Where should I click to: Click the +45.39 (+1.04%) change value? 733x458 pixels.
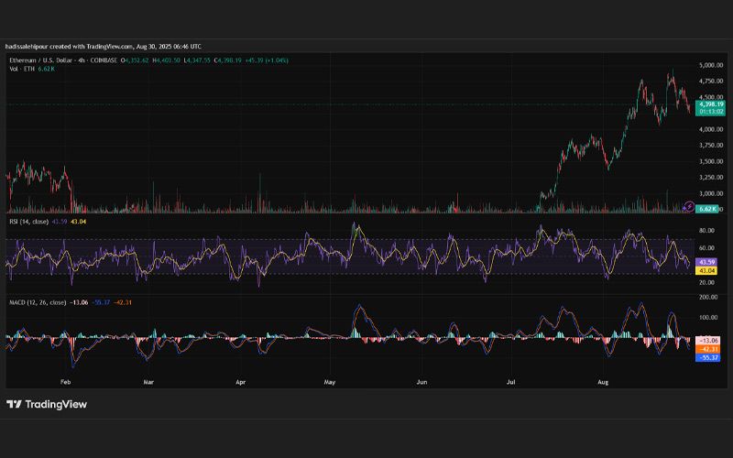click(267, 60)
